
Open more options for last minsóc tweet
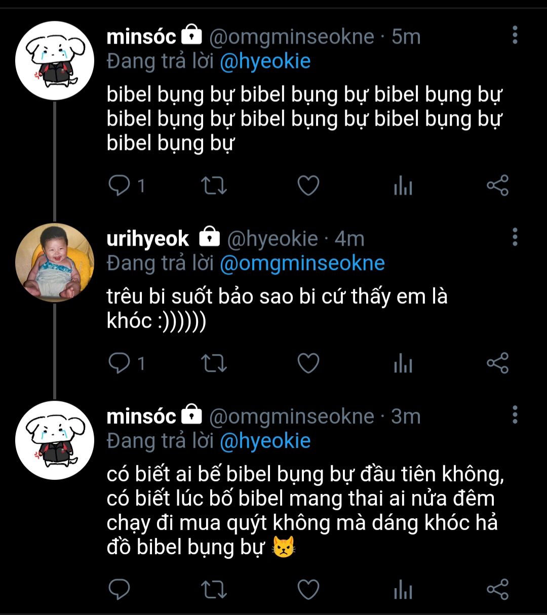tap(515, 415)
